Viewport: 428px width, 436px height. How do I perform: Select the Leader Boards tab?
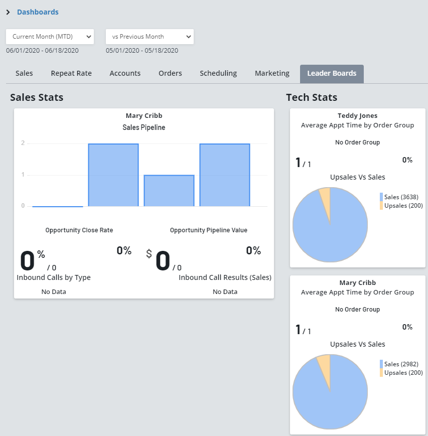[x=332, y=73]
